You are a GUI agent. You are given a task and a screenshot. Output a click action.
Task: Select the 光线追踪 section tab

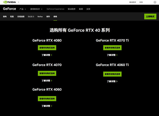click(21, 17)
